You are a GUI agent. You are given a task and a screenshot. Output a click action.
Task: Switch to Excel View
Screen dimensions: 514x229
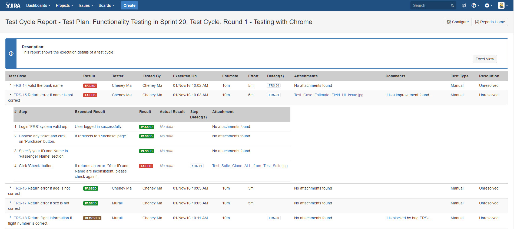click(x=485, y=59)
